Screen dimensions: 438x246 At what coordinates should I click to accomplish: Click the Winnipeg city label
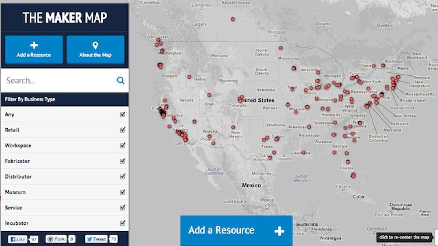coord(276,32)
